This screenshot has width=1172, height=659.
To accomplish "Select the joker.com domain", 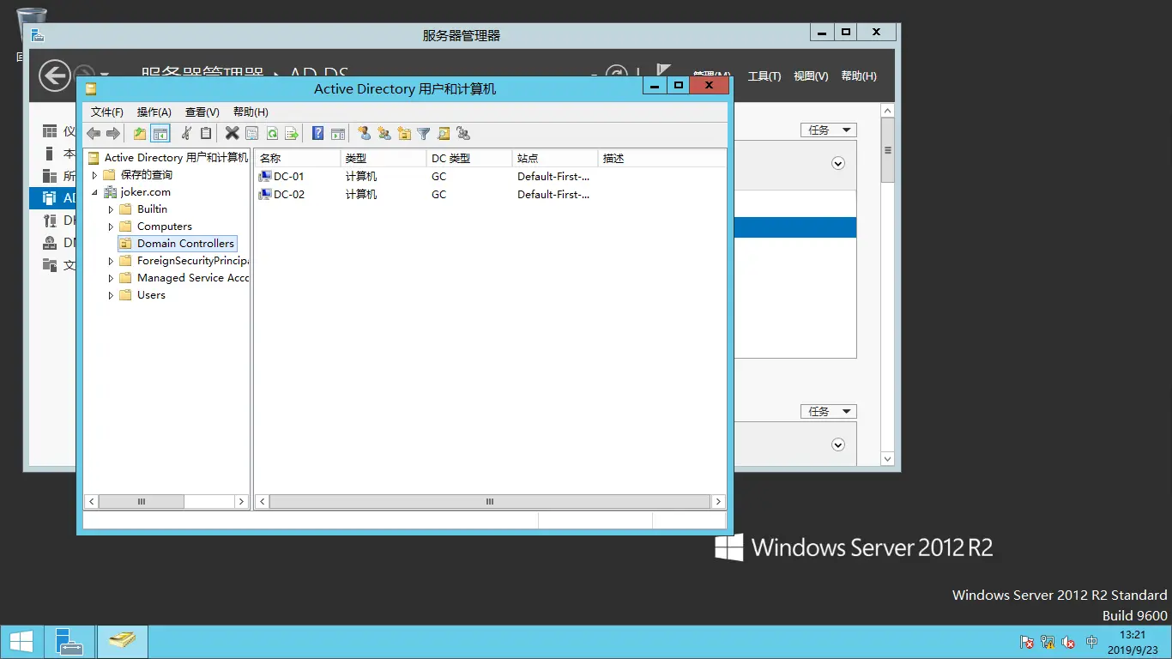I will [x=145, y=192].
